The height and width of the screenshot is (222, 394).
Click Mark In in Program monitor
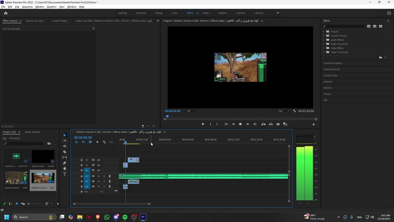pyautogui.click(x=211, y=124)
